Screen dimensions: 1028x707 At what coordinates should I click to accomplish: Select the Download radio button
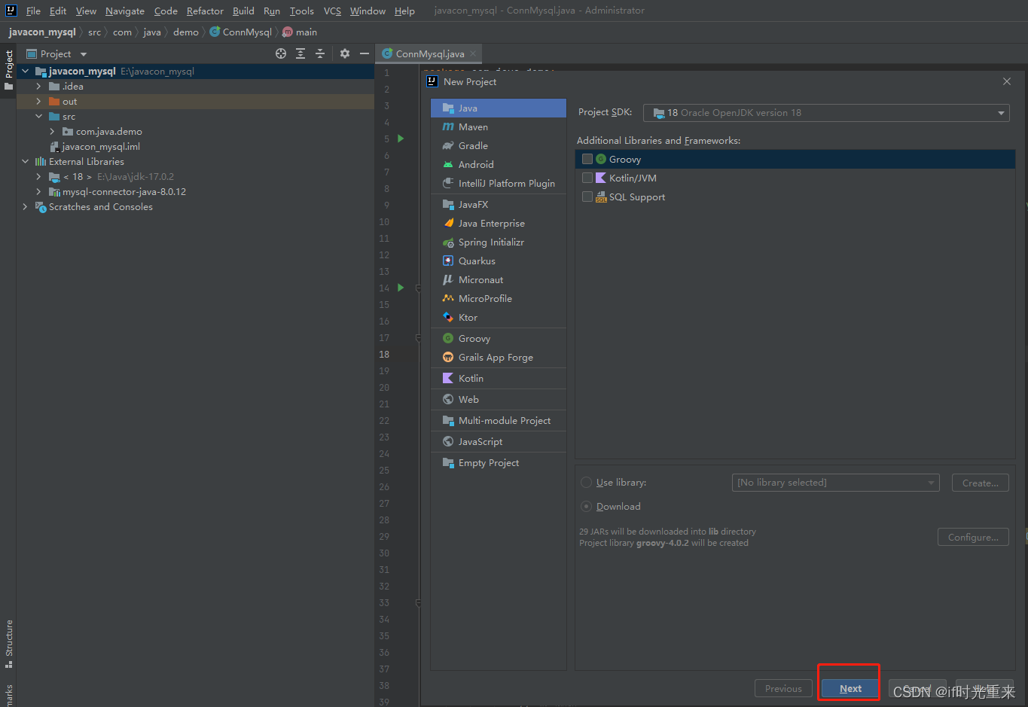[586, 507]
